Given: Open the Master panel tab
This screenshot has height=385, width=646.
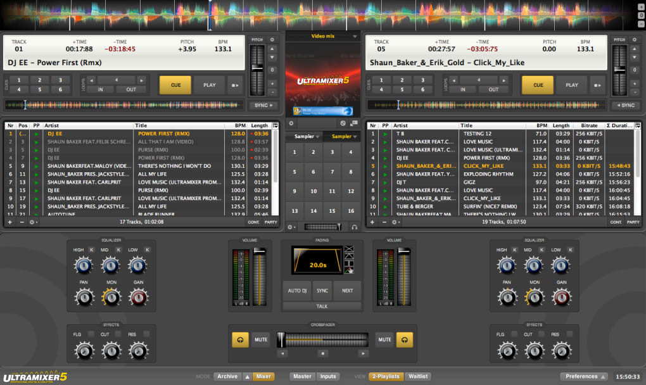Looking at the screenshot, I should point(302,376).
